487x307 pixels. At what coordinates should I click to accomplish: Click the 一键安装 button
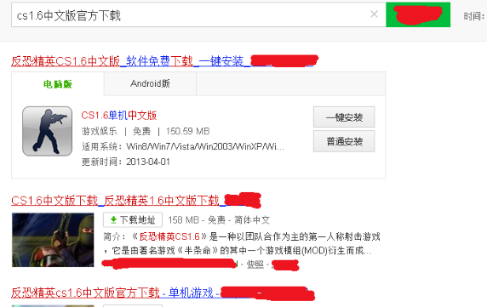point(344,117)
